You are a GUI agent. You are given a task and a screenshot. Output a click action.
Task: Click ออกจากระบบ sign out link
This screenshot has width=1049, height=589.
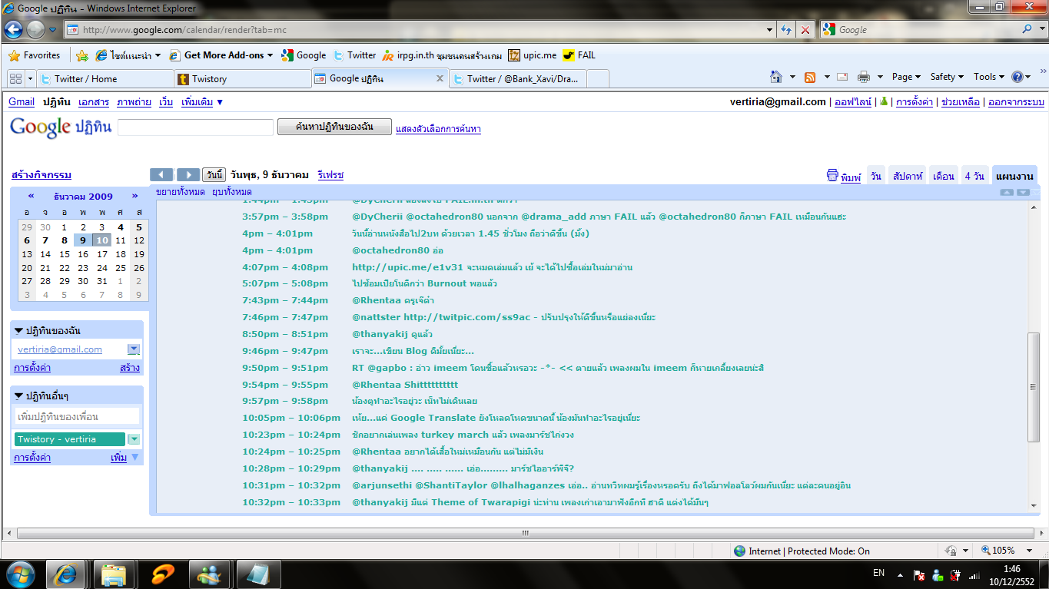point(1016,102)
